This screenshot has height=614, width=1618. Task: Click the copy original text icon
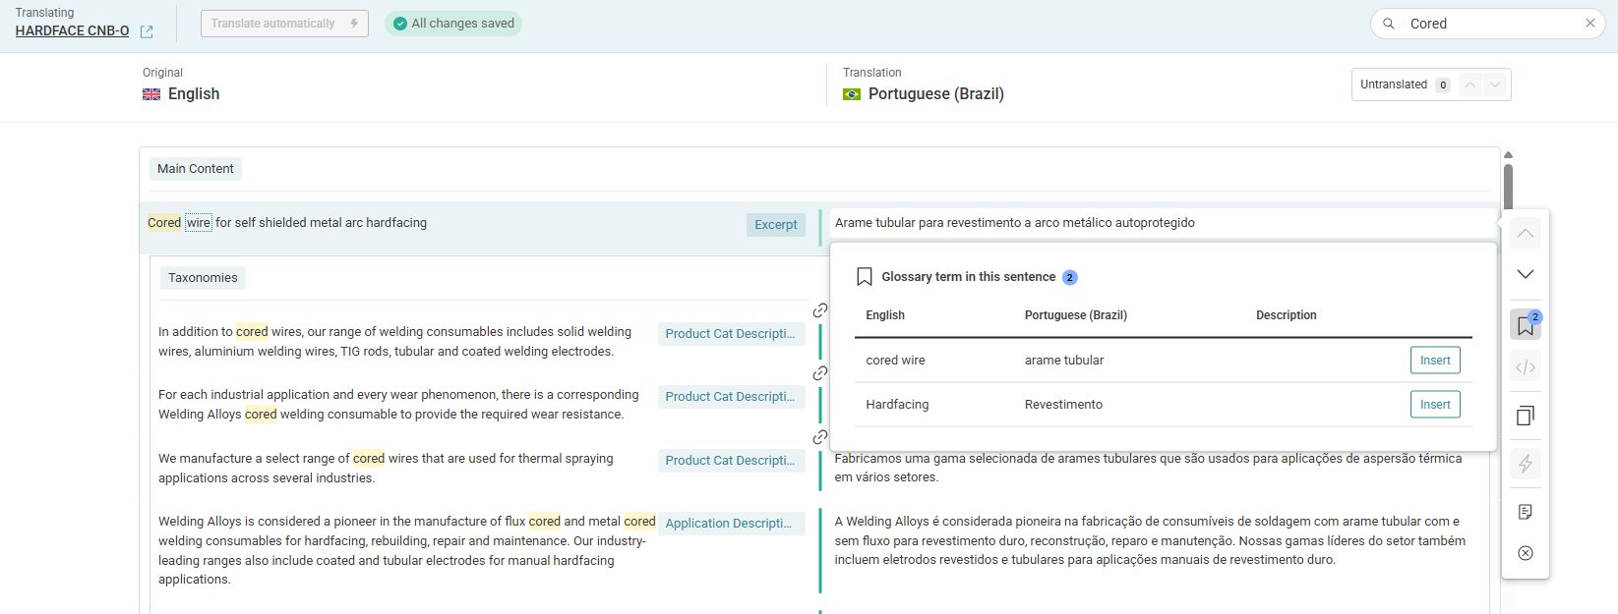point(1525,416)
